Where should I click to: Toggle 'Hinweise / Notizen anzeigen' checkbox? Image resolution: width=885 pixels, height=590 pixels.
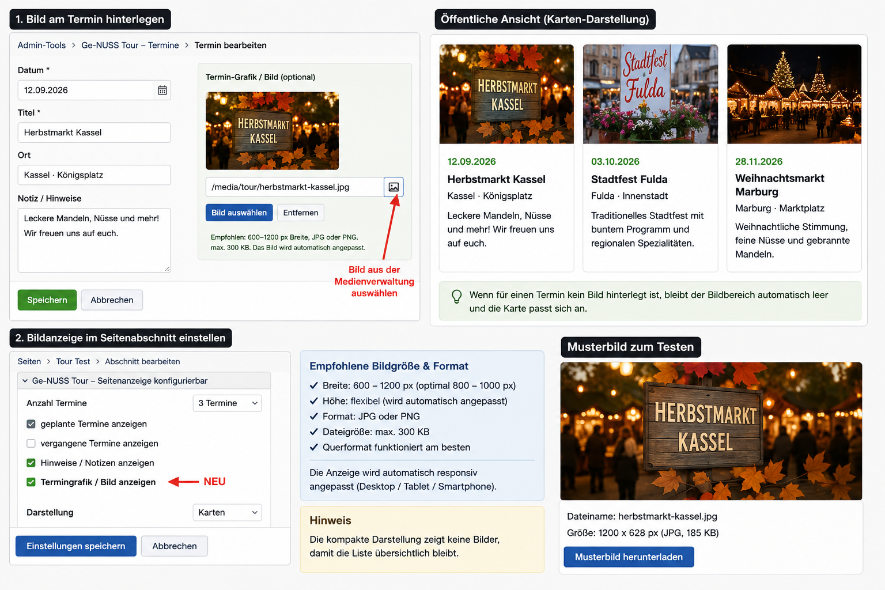tap(31, 463)
